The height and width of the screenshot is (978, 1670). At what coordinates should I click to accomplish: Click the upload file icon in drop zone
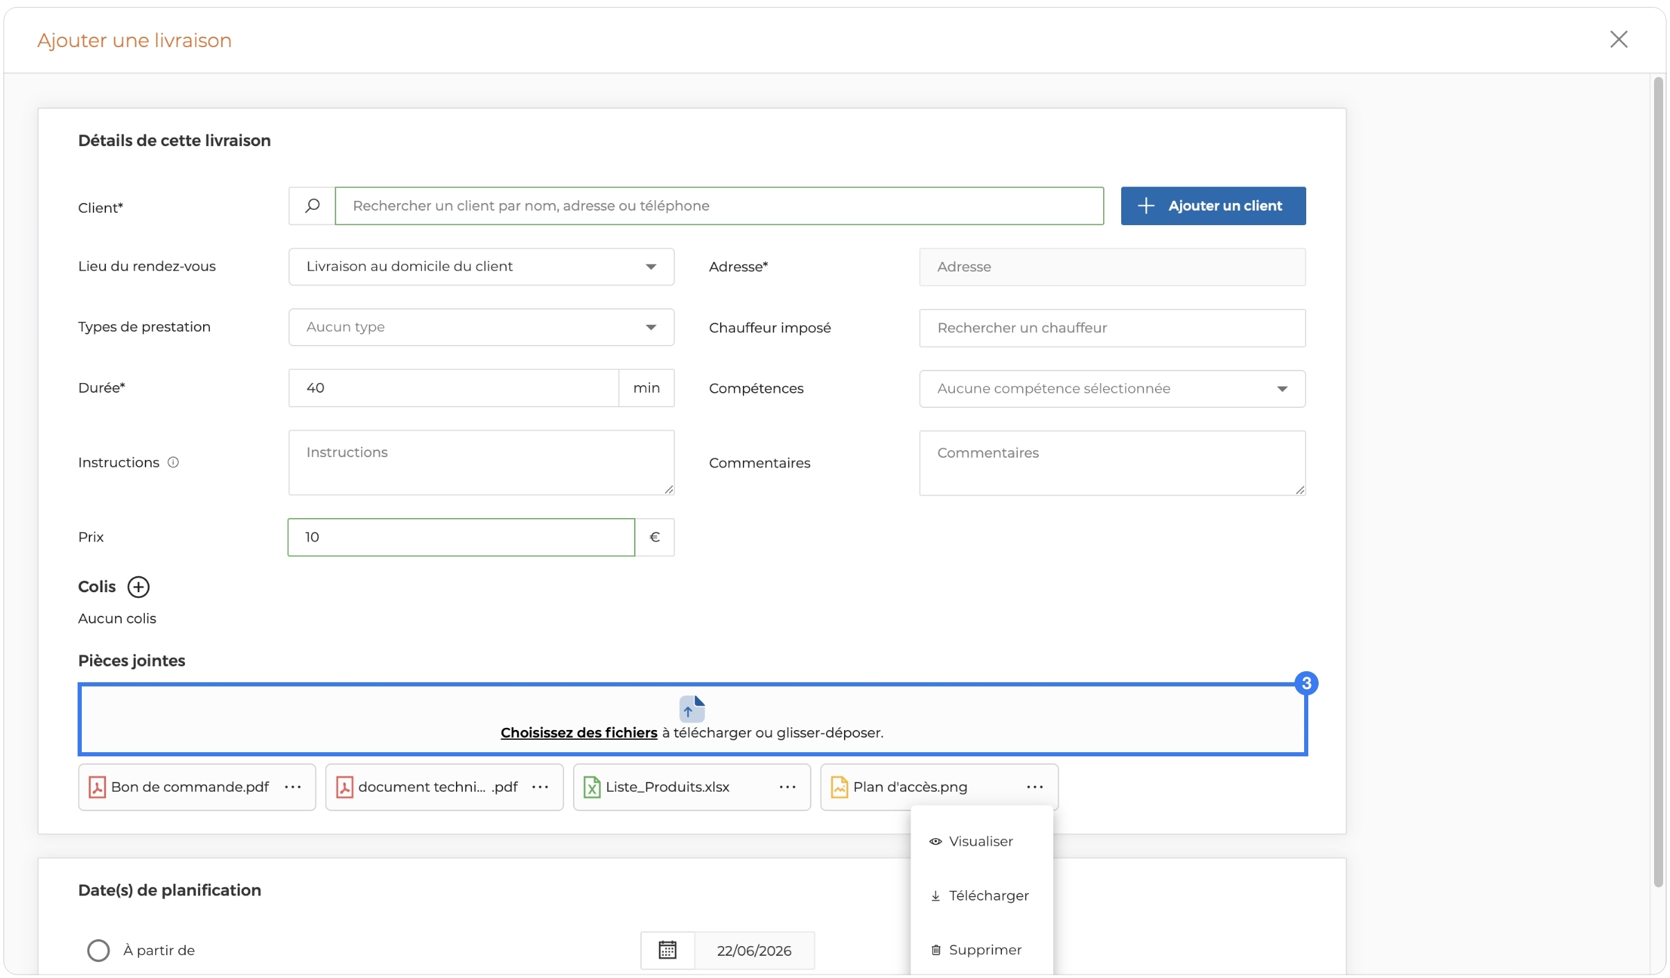[692, 709]
